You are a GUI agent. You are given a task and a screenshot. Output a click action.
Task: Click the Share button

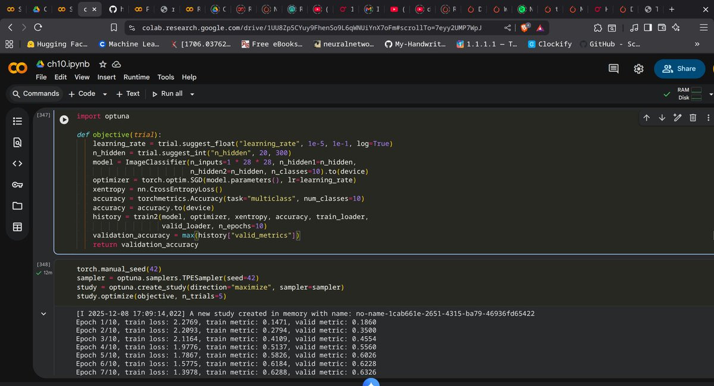pyautogui.click(x=679, y=69)
